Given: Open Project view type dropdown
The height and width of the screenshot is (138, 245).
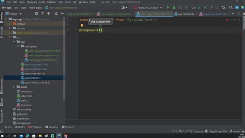Looking at the screenshot, I should 20,14.
